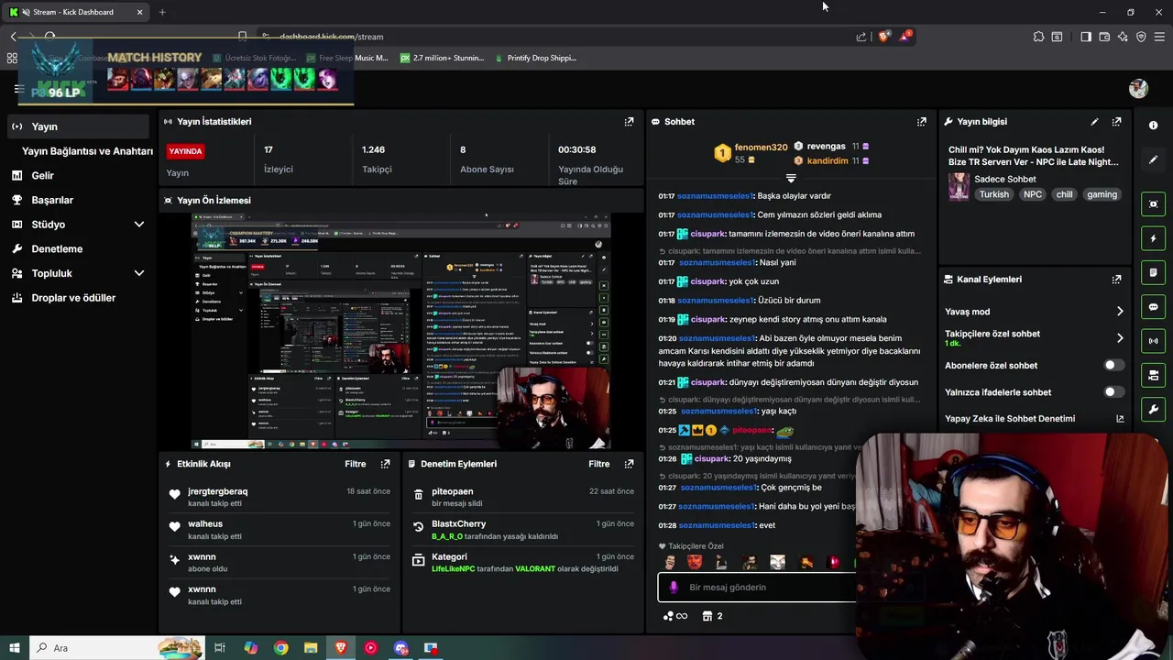
Task: Toggle broadcast signal icon in right sidebar
Action: tap(1153, 341)
